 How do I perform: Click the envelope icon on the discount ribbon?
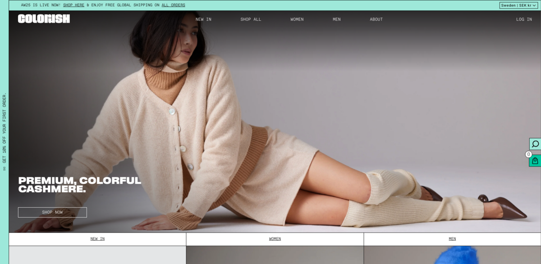(5, 170)
